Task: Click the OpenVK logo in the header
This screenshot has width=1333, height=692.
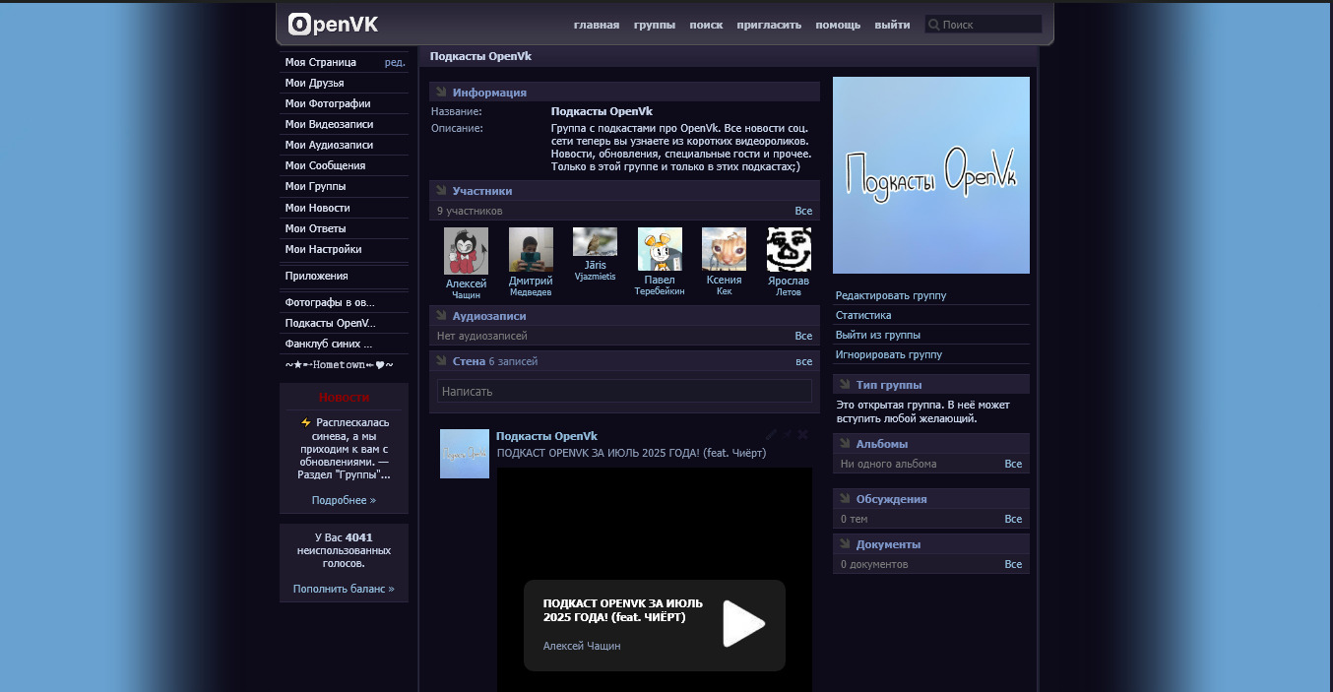Action: 333,25
